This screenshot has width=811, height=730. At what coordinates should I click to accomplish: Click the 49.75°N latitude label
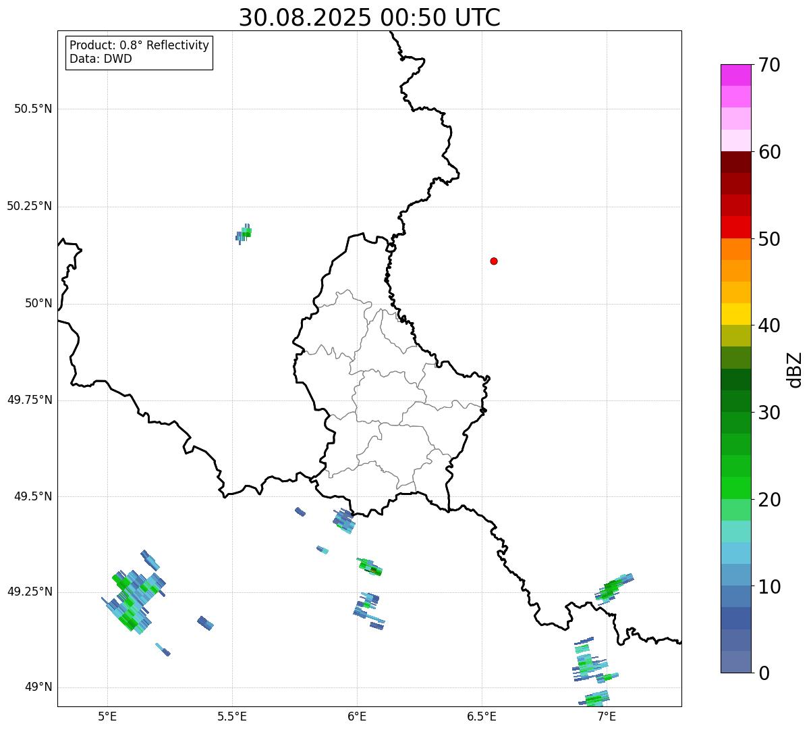point(30,400)
